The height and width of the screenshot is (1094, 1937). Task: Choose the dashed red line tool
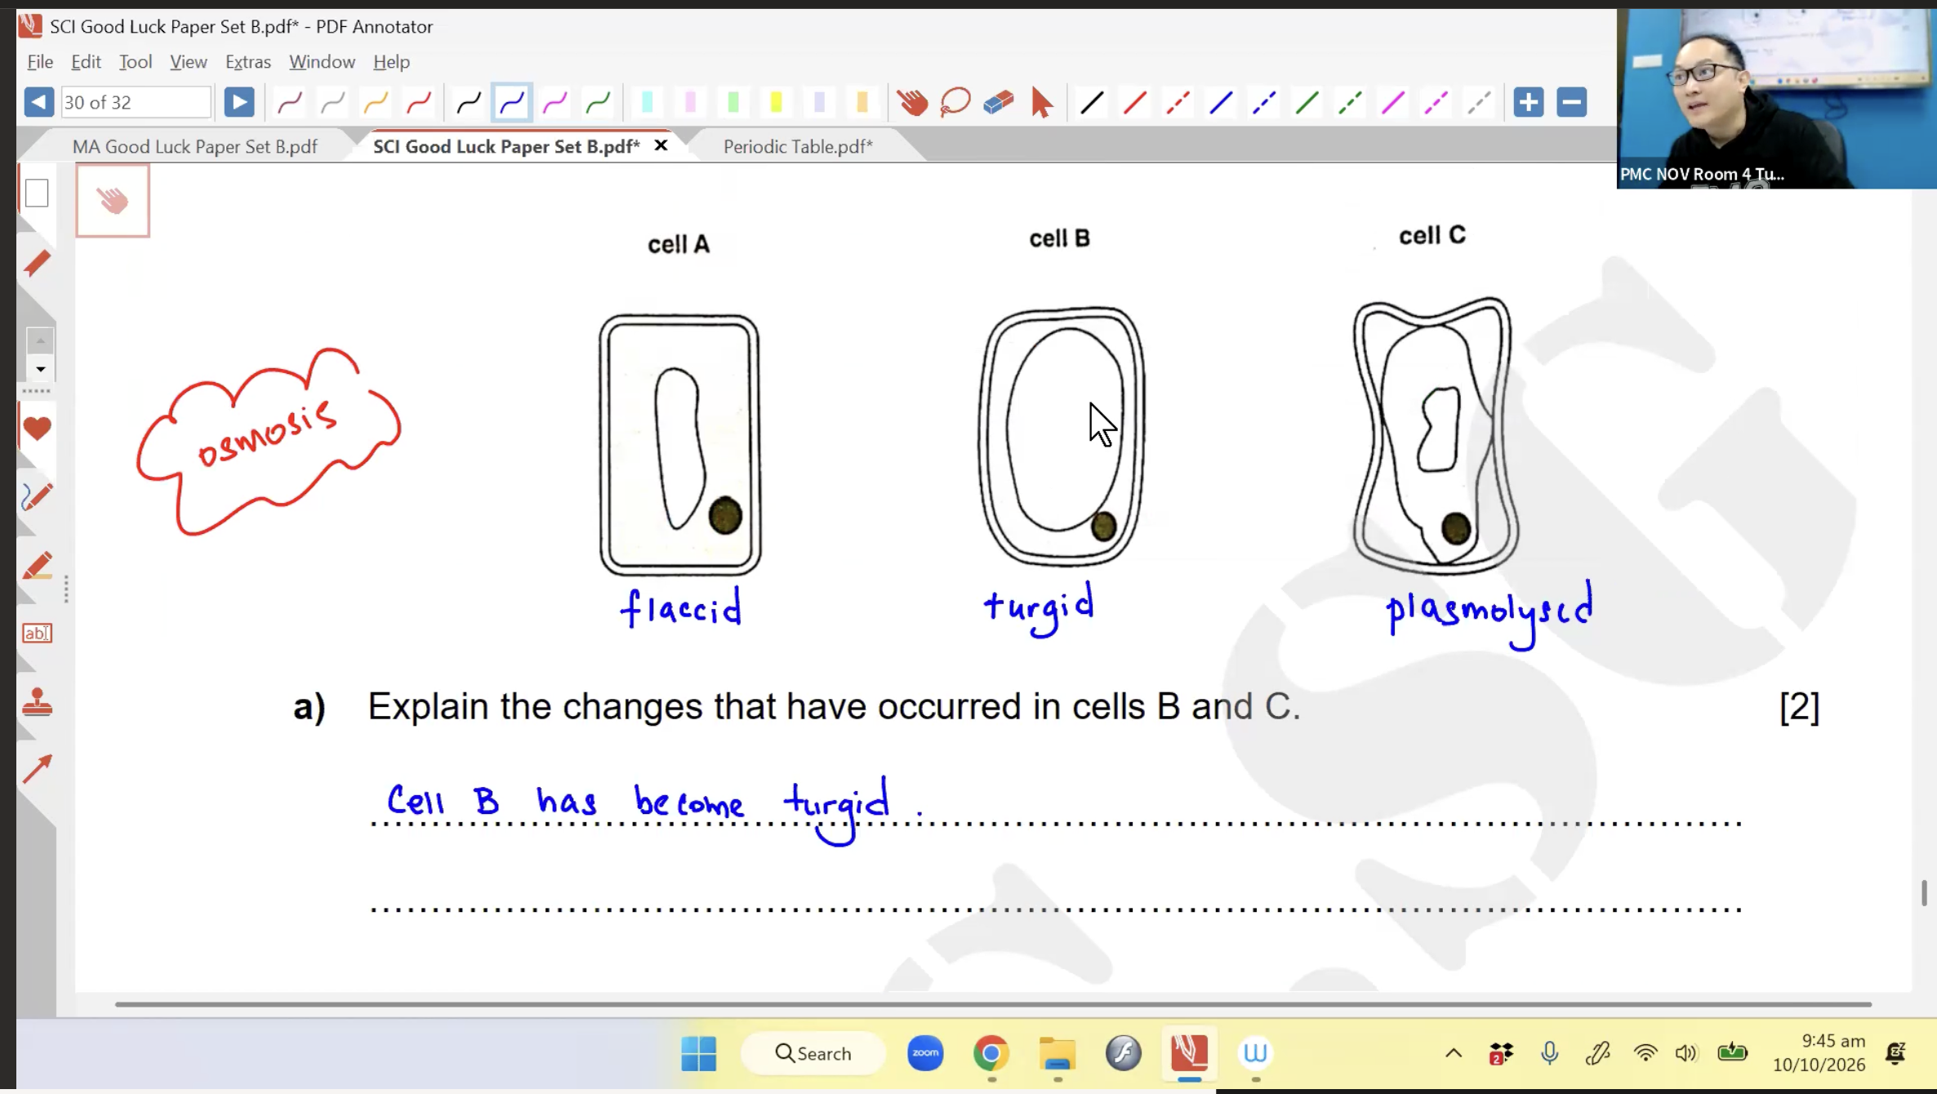tap(1178, 102)
